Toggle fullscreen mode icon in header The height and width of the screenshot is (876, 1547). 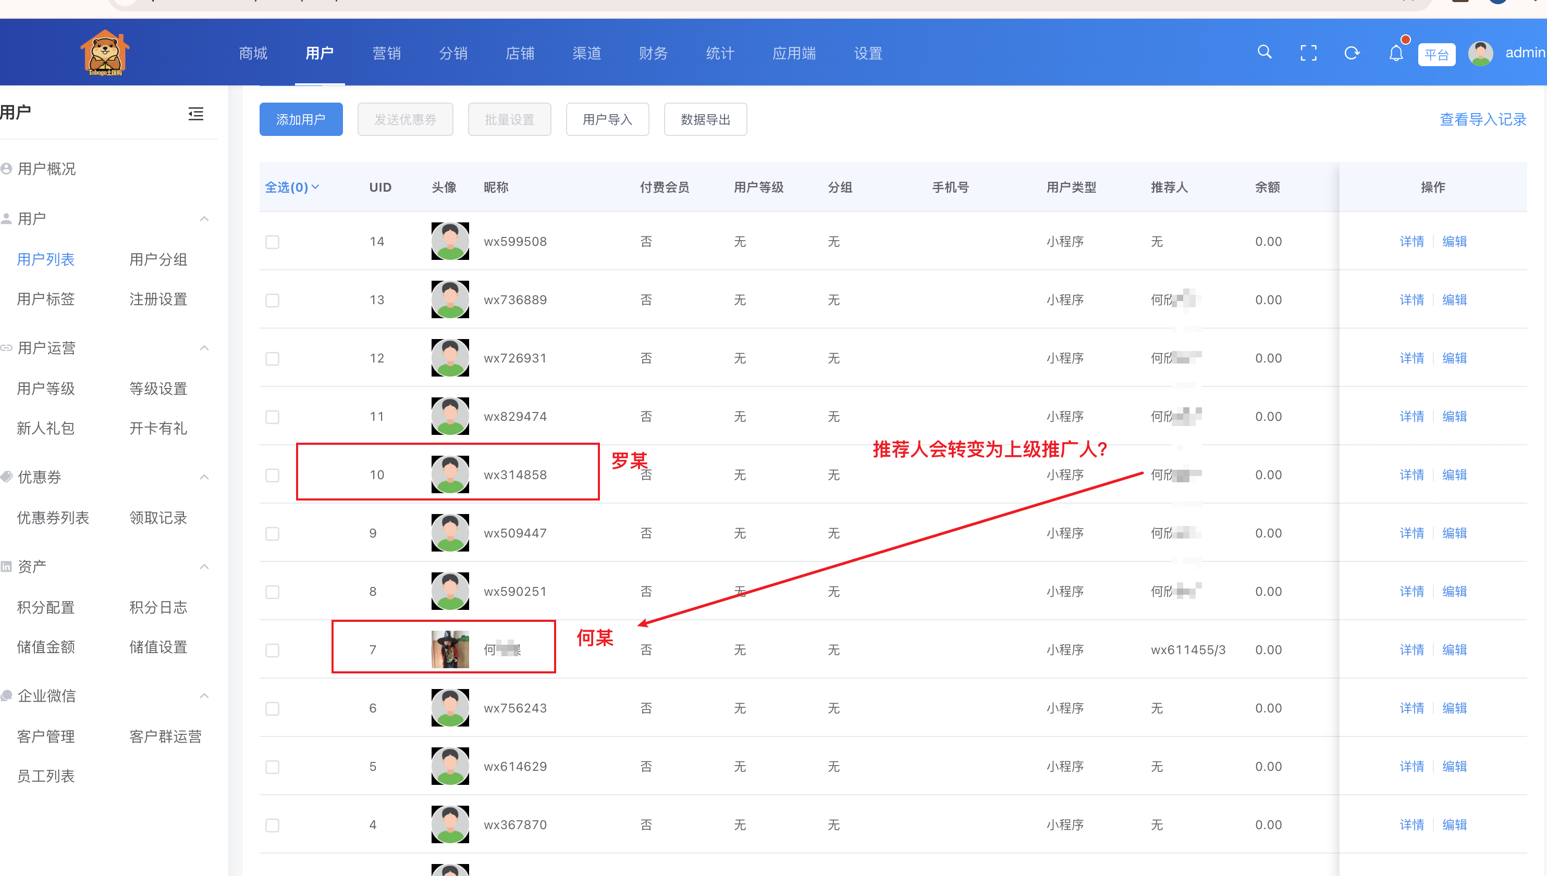click(x=1308, y=53)
